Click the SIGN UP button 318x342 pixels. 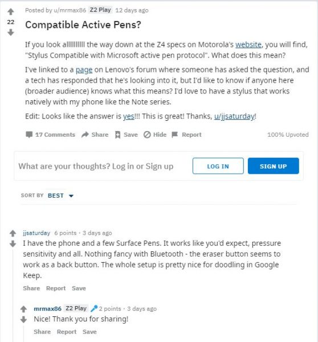274,166
